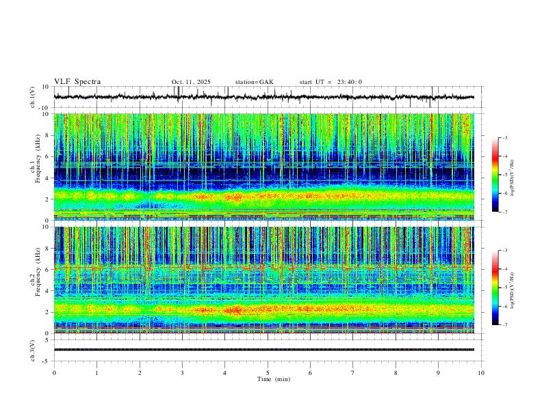This screenshot has width=542, height=418.
Task: Click the station=GAK label
Action: click(x=254, y=82)
